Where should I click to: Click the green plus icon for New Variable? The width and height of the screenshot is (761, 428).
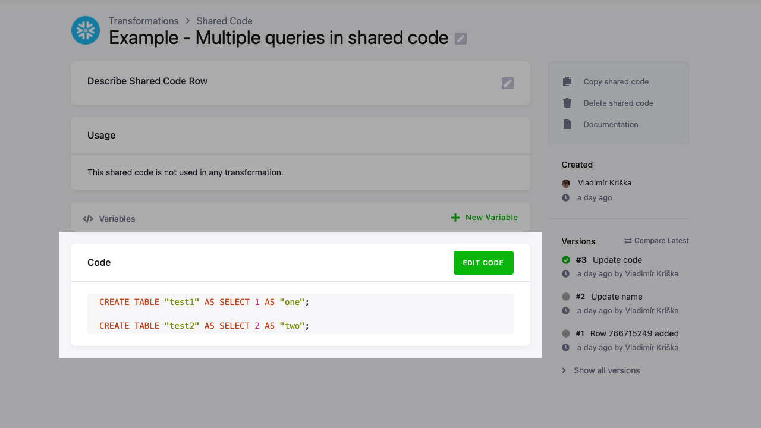pyautogui.click(x=455, y=217)
